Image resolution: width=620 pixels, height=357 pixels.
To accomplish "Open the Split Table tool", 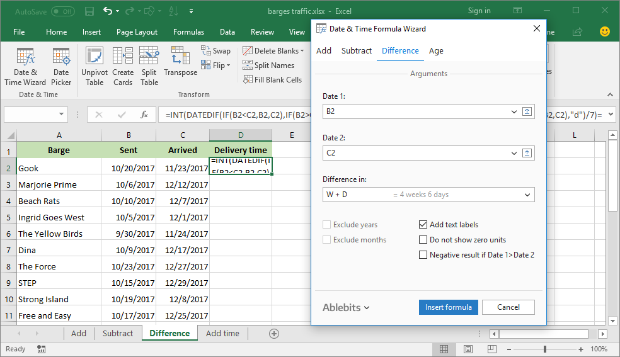I will pos(149,67).
